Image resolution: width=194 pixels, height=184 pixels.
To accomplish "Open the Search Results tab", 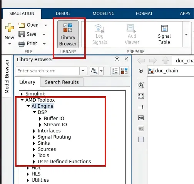I will click(62, 82).
